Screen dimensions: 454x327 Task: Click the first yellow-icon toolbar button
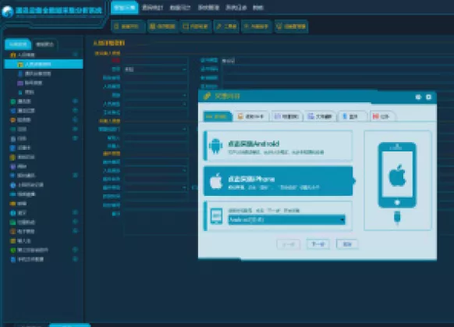coord(127,27)
